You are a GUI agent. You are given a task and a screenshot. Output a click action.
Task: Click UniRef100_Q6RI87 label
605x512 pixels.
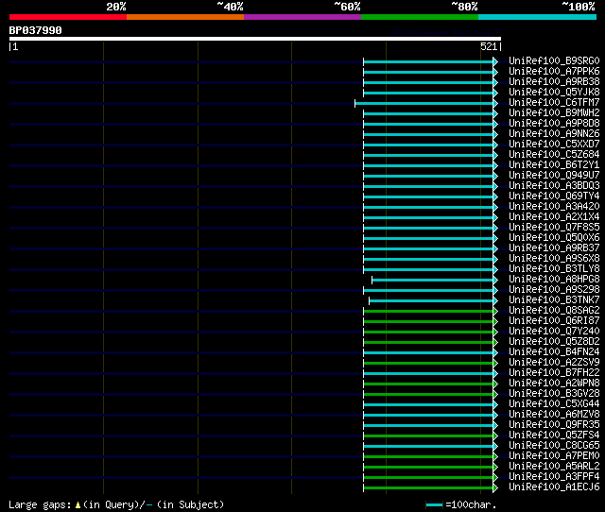pos(554,321)
